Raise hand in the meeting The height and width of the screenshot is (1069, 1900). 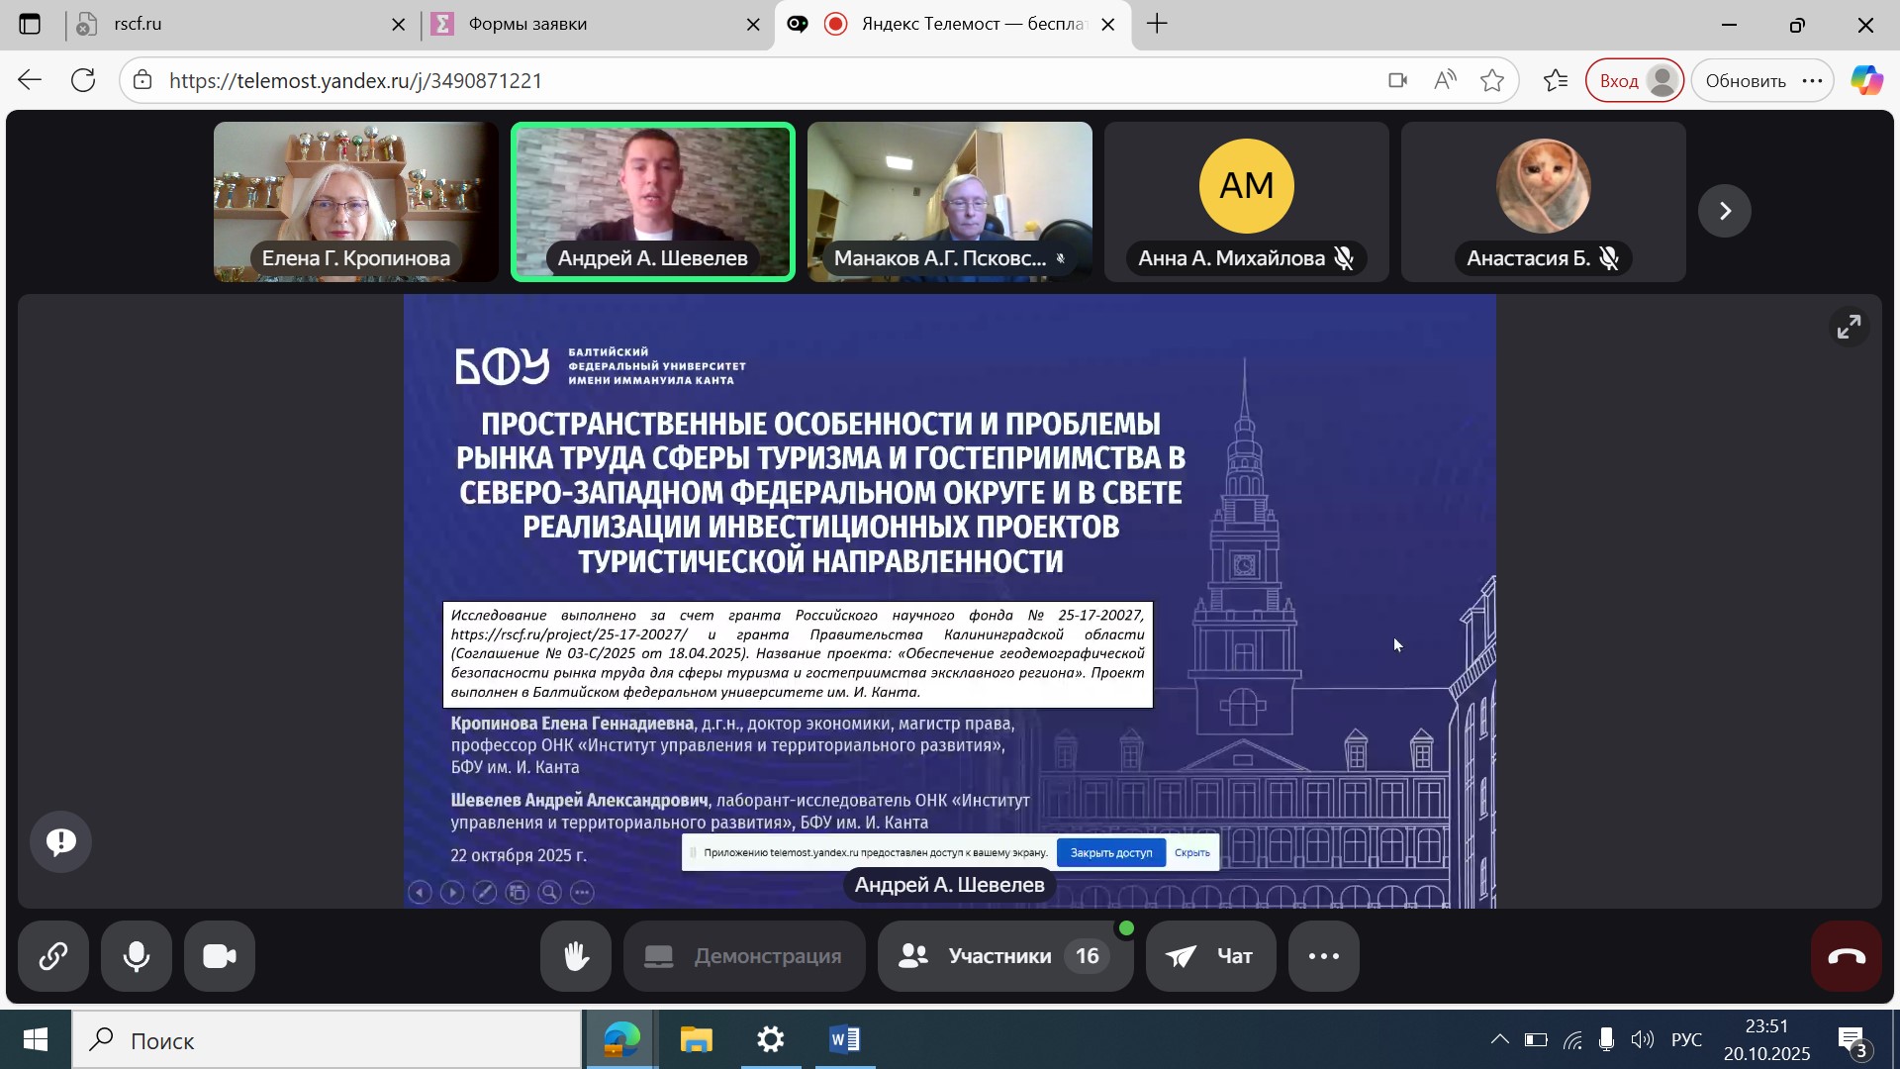coord(576,956)
